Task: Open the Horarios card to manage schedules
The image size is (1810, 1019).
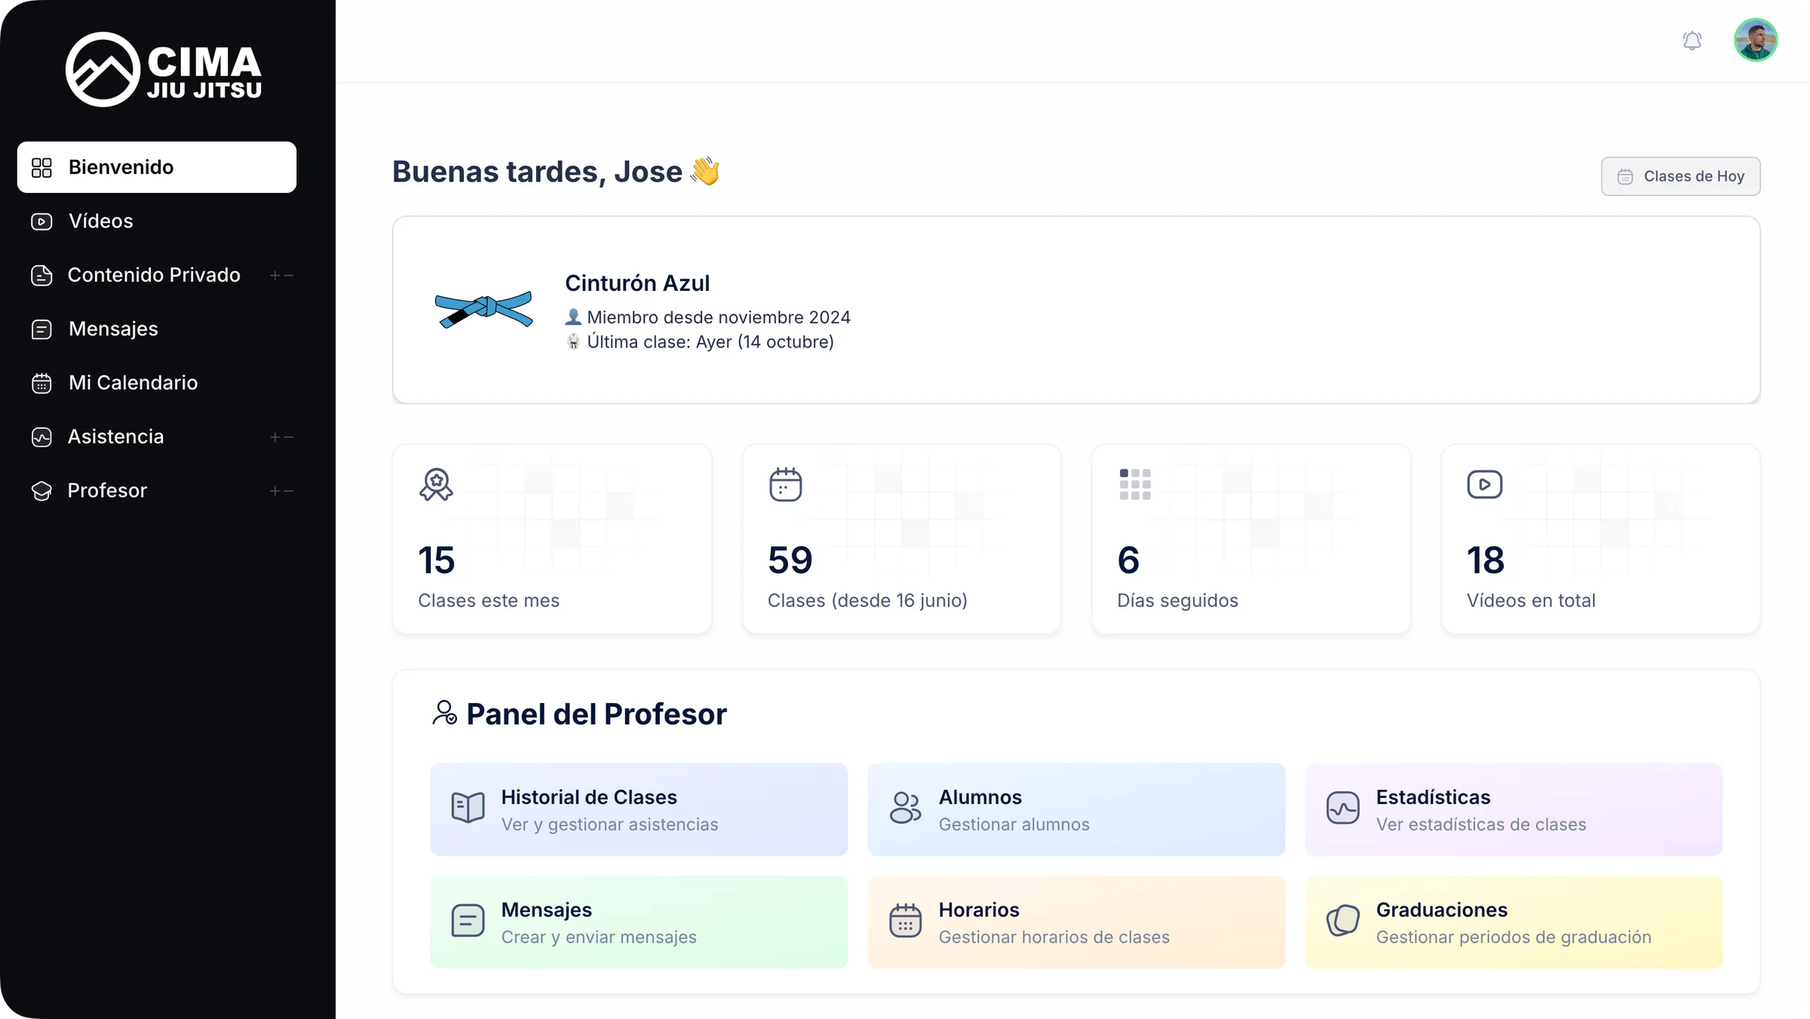Action: tap(1076, 922)
